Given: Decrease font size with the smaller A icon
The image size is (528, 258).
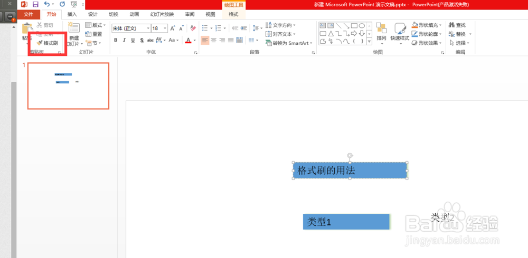Looking at the screenshot, I should click(x=181, y=28).
